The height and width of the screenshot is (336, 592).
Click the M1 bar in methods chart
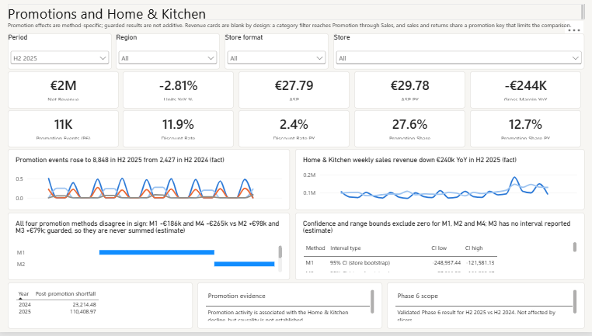point(157,252)
